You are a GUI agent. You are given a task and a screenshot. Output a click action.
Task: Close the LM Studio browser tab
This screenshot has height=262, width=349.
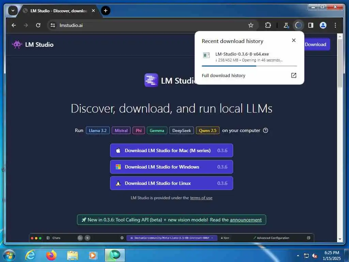(93, 11)
